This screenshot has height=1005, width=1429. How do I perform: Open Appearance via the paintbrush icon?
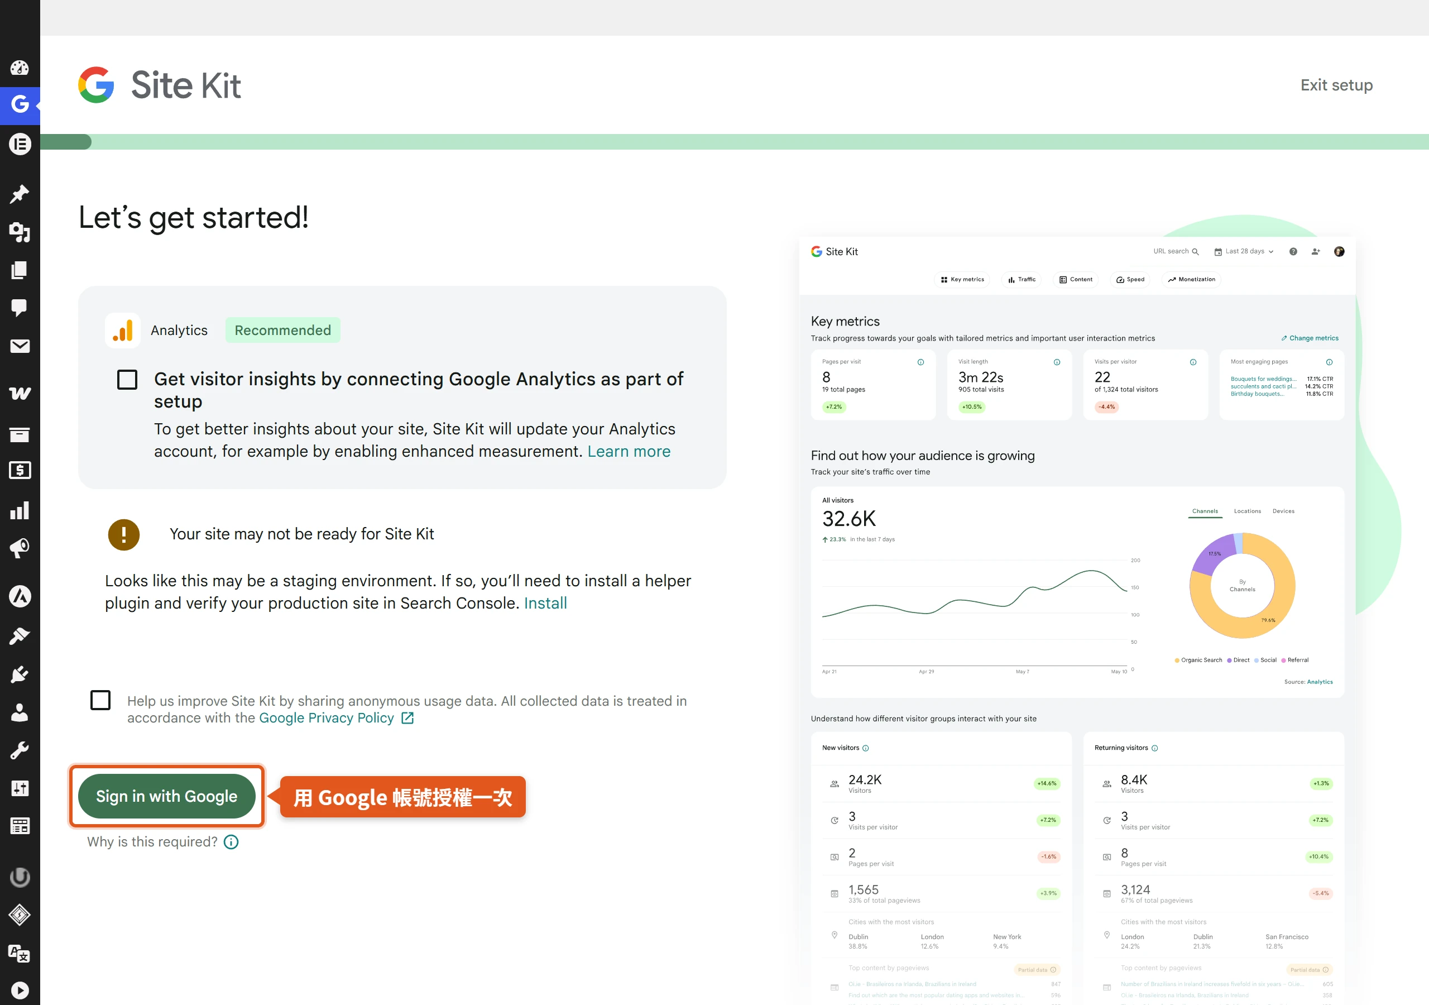(20, 636)
